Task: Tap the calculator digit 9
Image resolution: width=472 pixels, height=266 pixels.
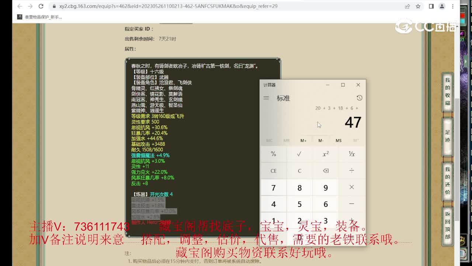Action: (326, 188)
